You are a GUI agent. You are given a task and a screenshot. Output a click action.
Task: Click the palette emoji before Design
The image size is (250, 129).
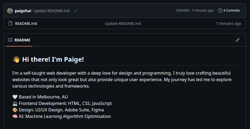click(15, 110)
